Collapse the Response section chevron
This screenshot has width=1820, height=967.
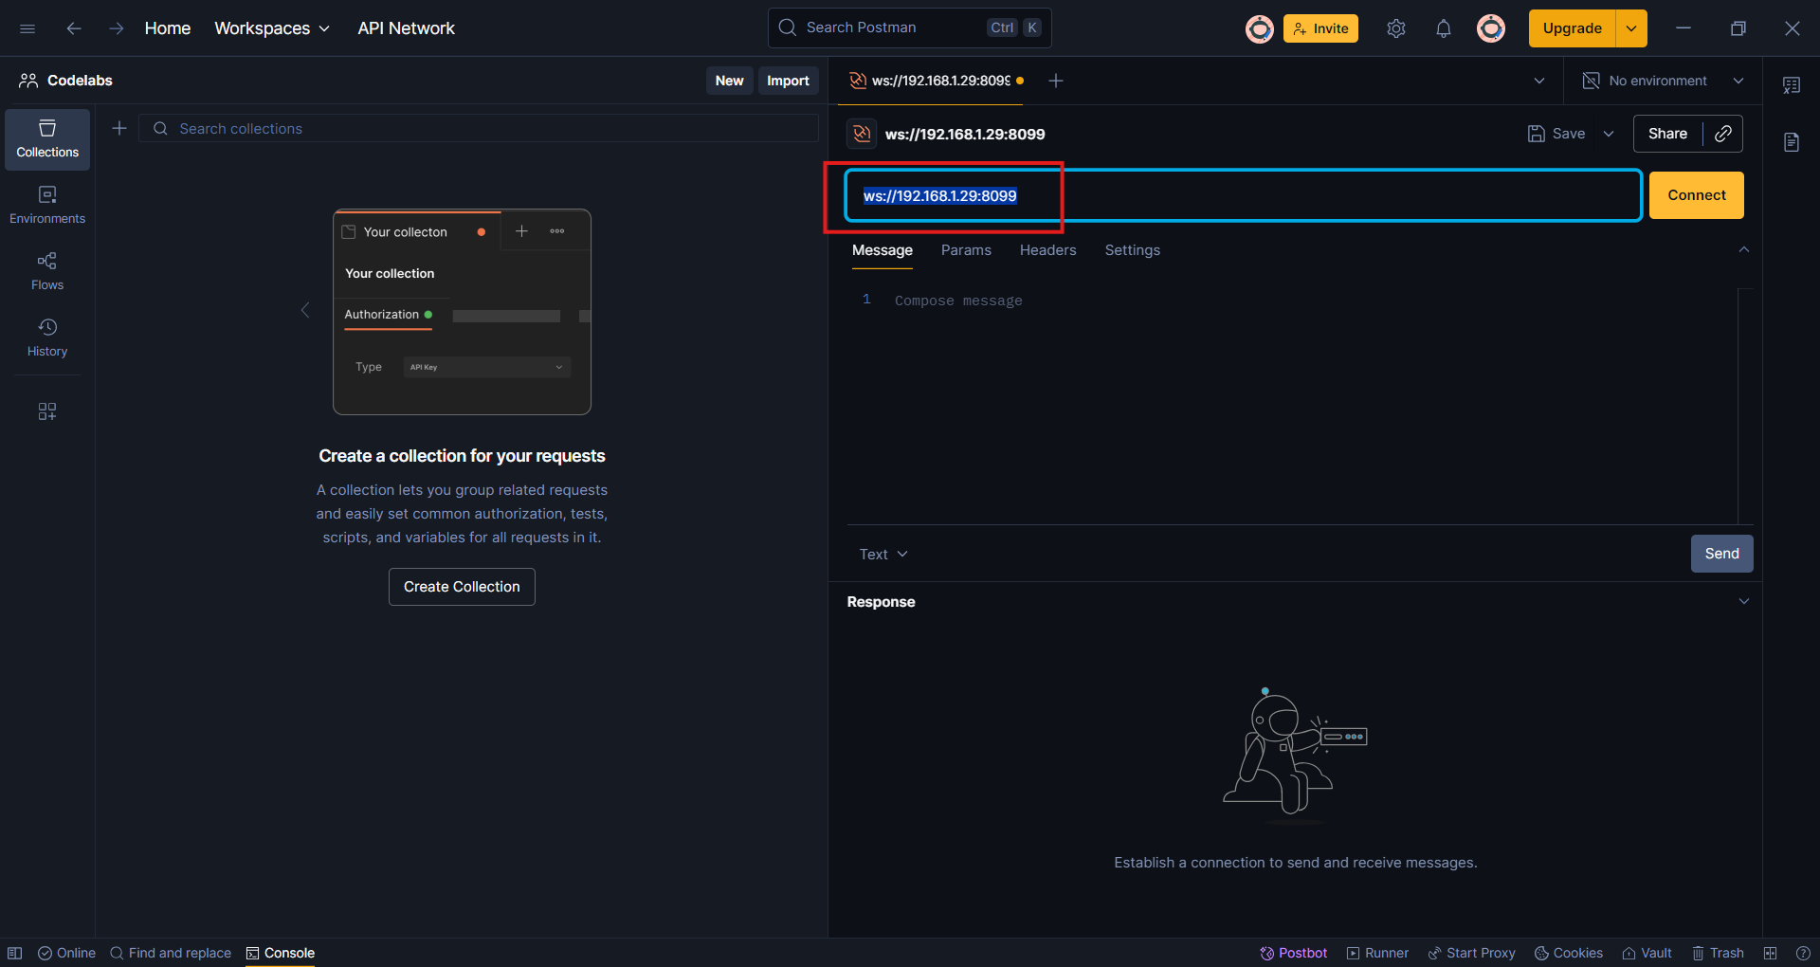tap(1743, 602)
